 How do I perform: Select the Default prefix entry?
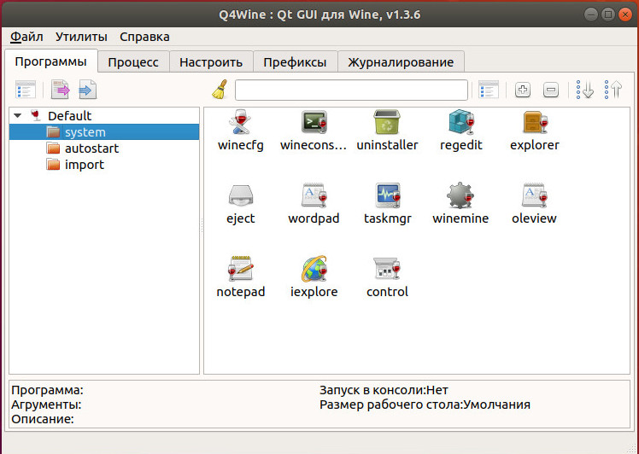(x=70, y=116)
